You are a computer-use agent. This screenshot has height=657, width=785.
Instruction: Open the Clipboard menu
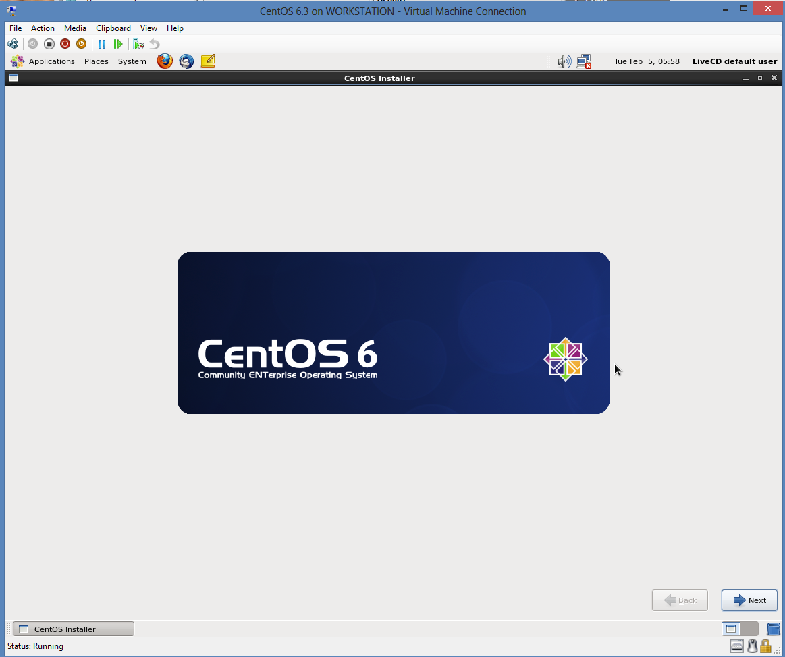click(x=113, y=28)
